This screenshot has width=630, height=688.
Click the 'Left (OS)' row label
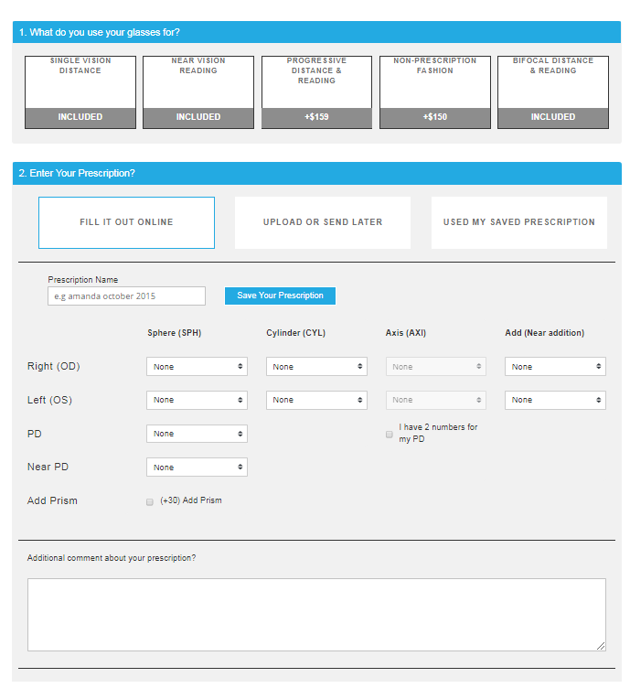tap(49, 400)
